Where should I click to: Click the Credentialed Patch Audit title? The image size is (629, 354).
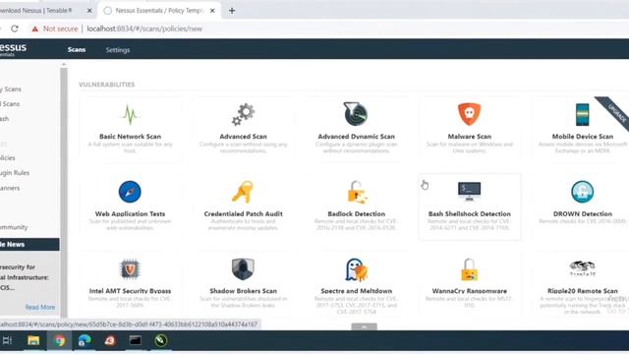[243, 214]
